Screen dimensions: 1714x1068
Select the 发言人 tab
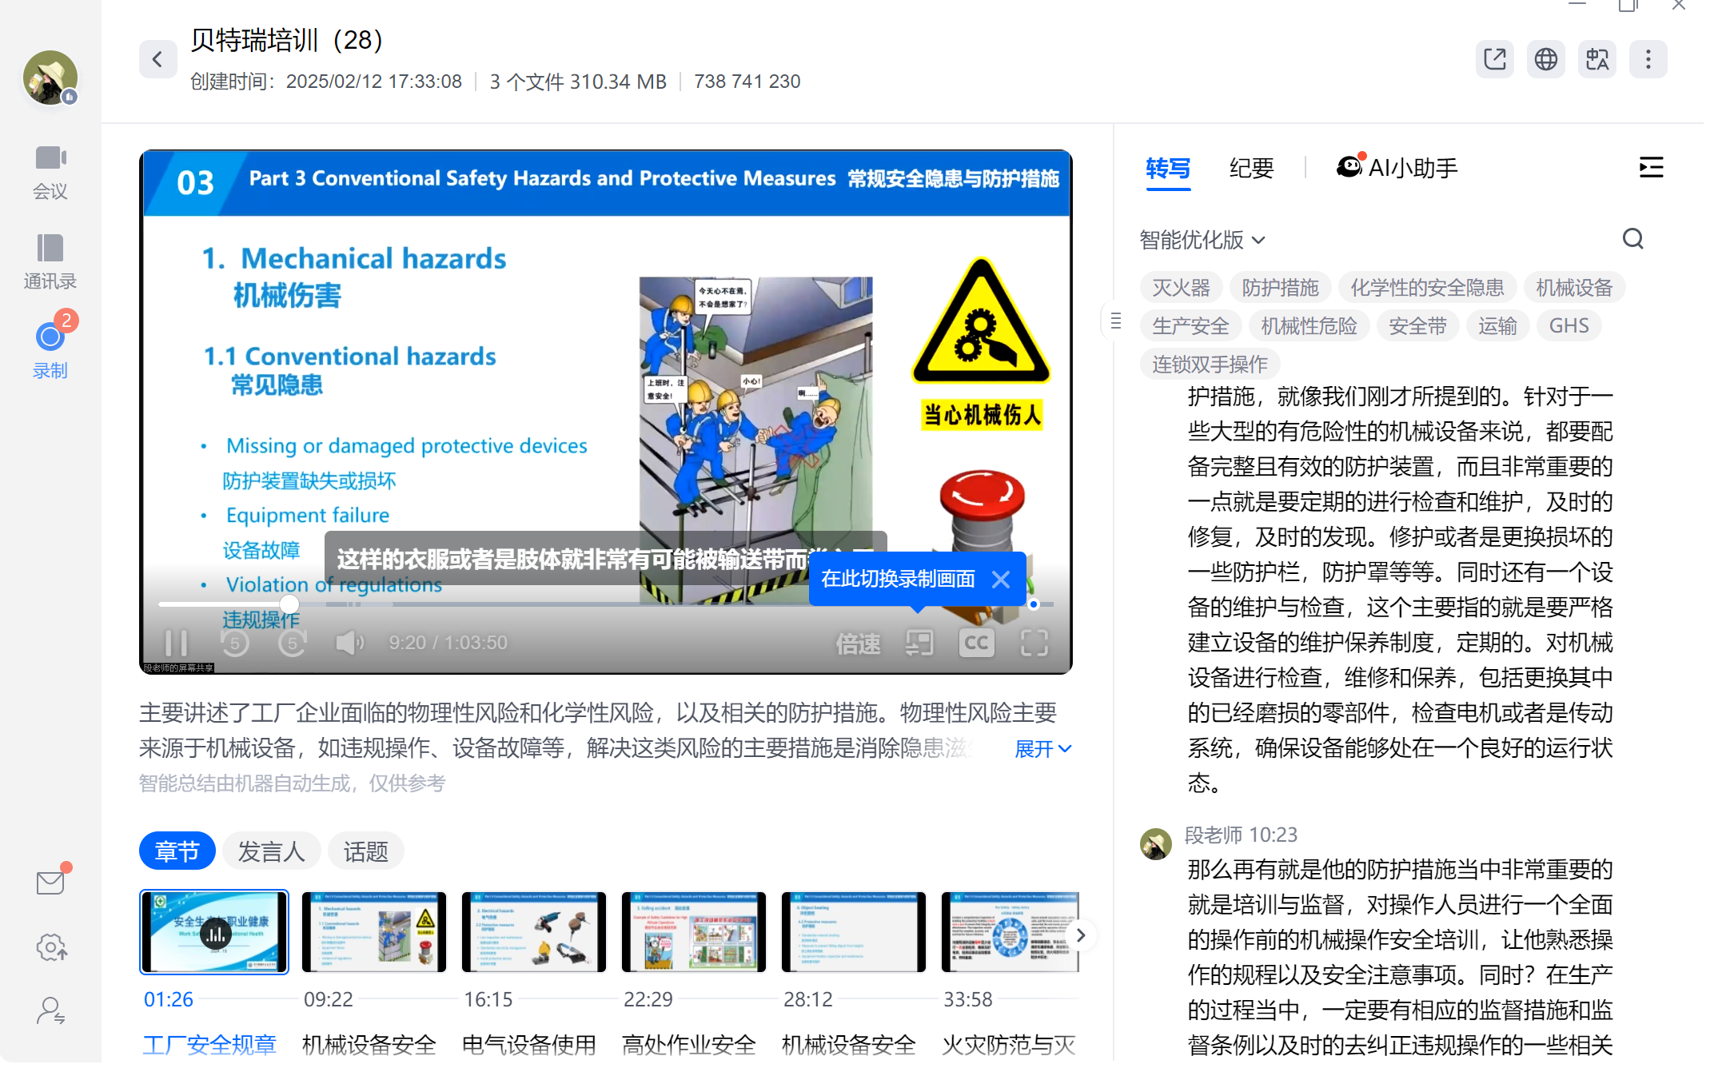[271, 851]
